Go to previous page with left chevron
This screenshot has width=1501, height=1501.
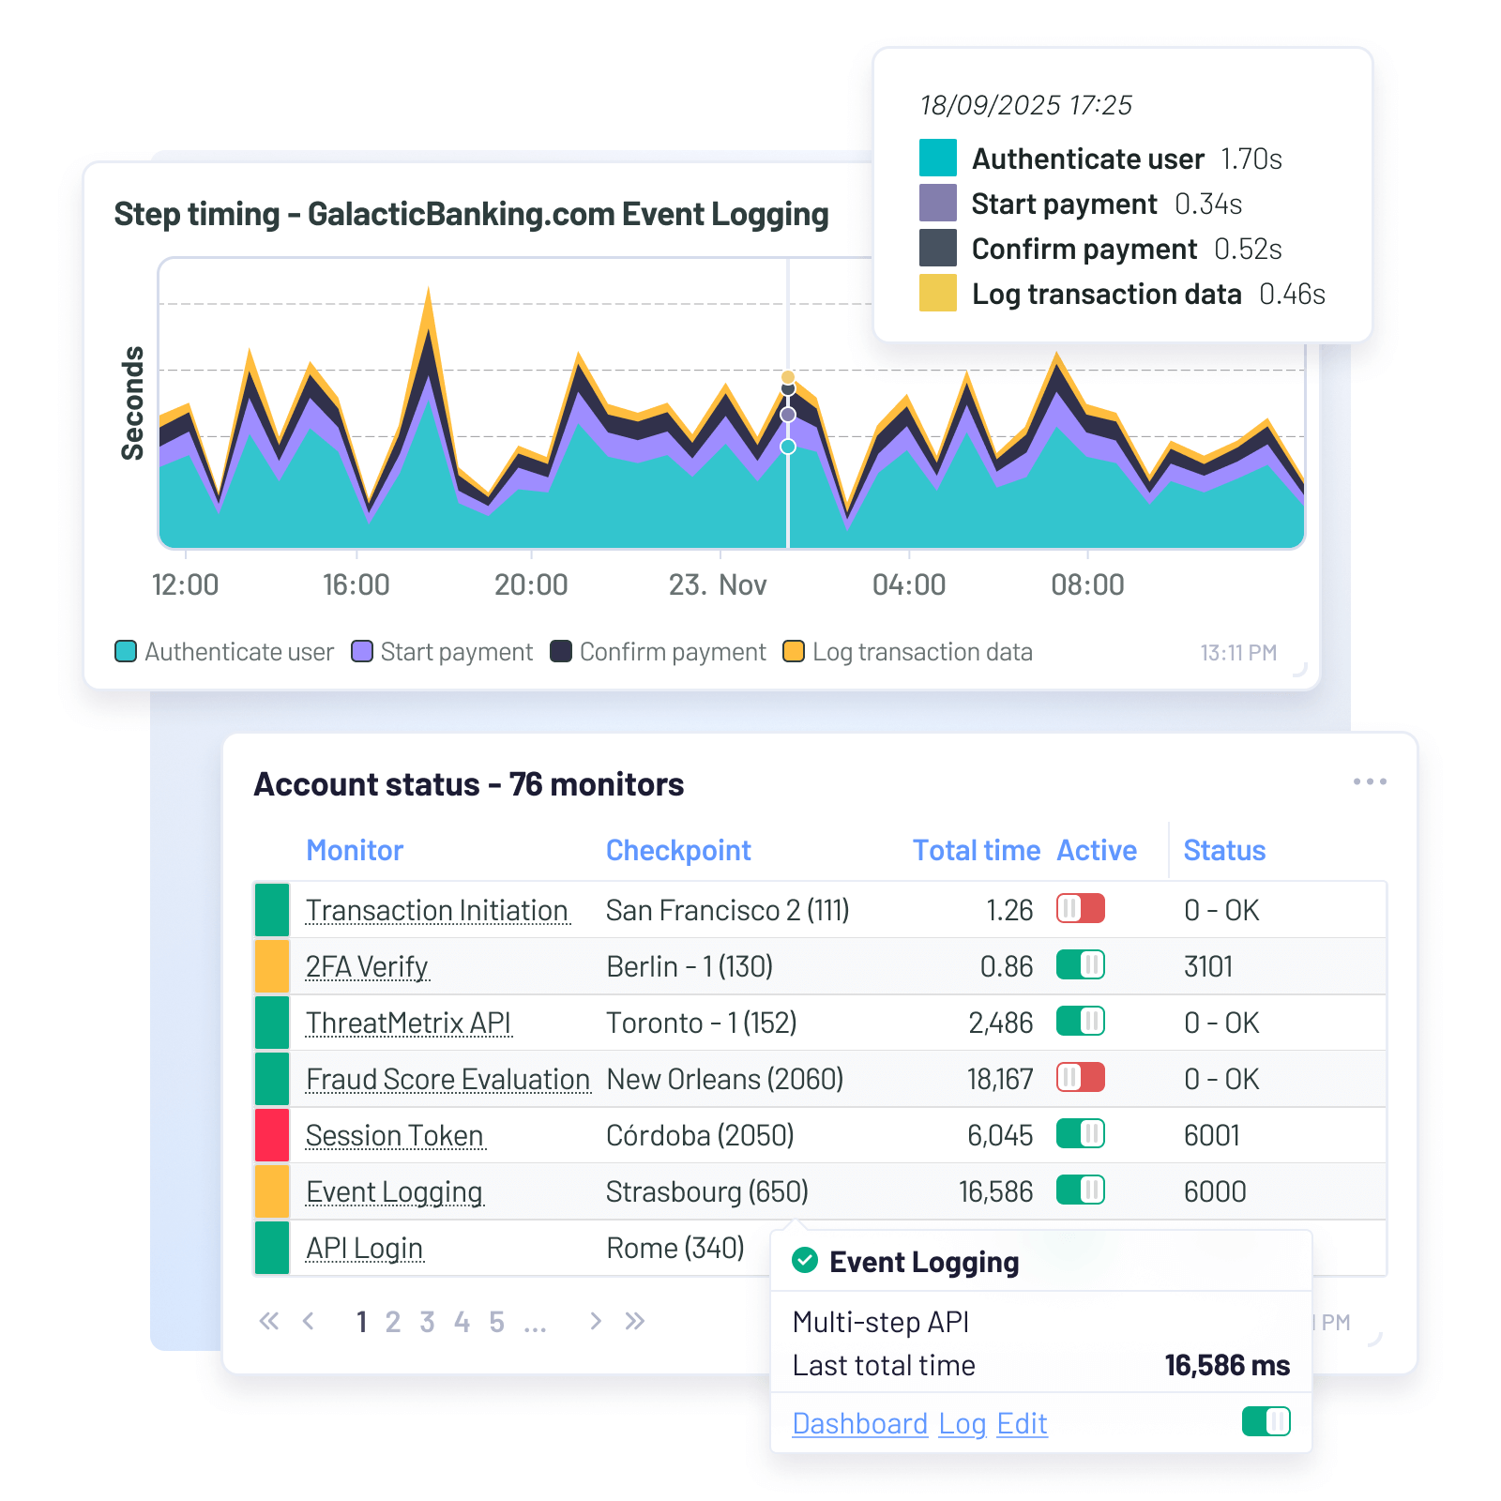309,1322
